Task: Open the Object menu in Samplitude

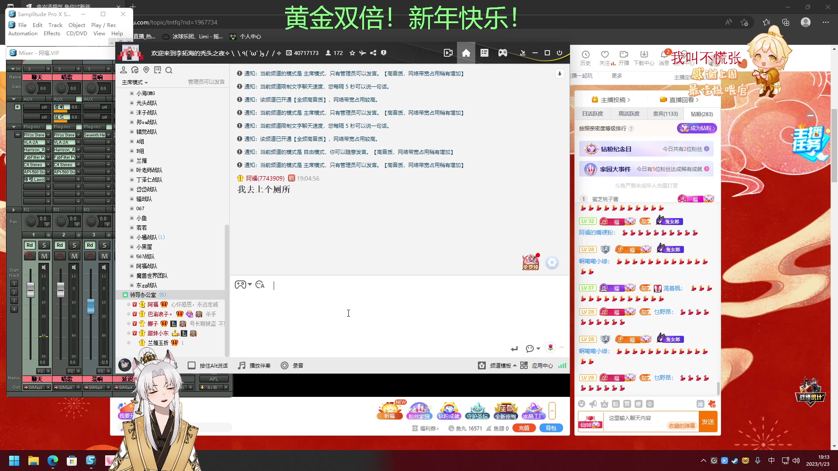Action: point(77,25)
